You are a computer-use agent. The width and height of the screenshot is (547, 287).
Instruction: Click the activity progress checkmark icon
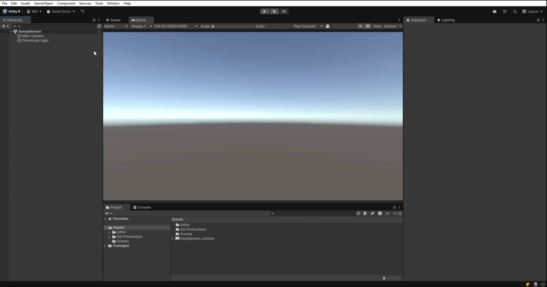(543, 284)
